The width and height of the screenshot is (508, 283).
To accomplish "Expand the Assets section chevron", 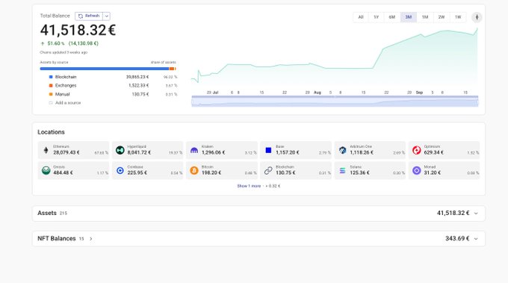I will point(476,214).
